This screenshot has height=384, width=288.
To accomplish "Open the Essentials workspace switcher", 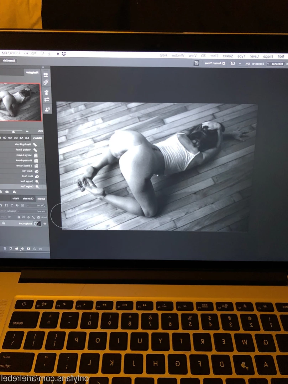I will pos(9,61).
